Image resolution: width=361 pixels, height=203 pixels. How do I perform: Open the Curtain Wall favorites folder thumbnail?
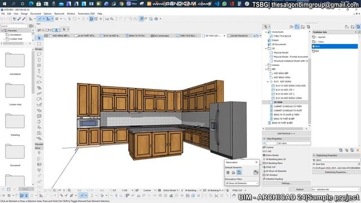[x=15, y=90]
